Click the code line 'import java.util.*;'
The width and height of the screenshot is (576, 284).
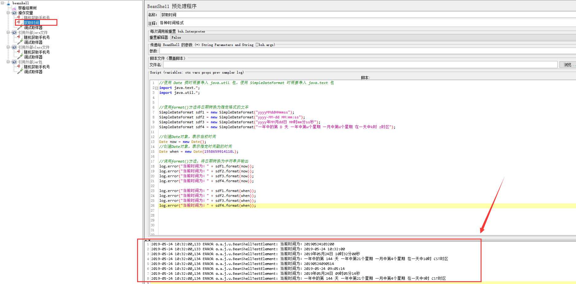pos(179,93)
